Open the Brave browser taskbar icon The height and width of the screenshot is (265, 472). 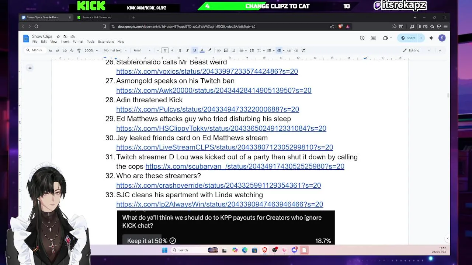pos(264,250)
